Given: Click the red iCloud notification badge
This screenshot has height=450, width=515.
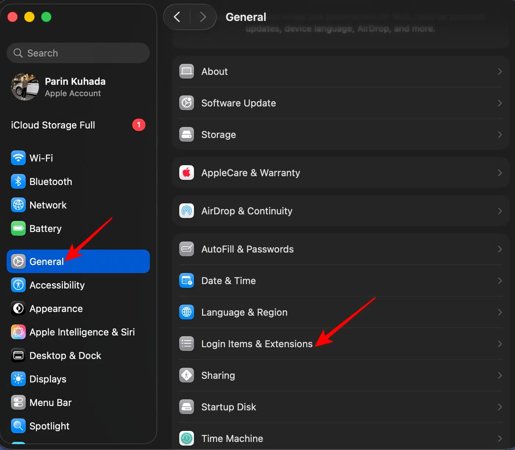Looking at the screenshot, I should click(139, 125).
